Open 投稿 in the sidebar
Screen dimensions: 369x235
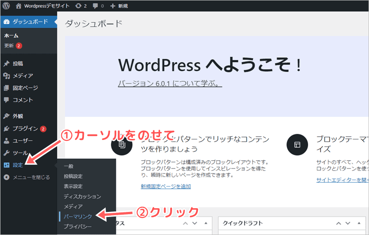click(x=18, y=63)
